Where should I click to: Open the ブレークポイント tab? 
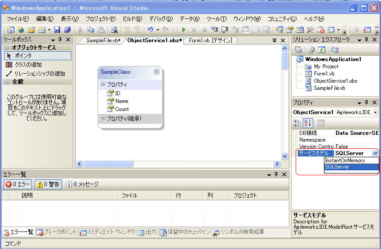[x=57, y=232]
